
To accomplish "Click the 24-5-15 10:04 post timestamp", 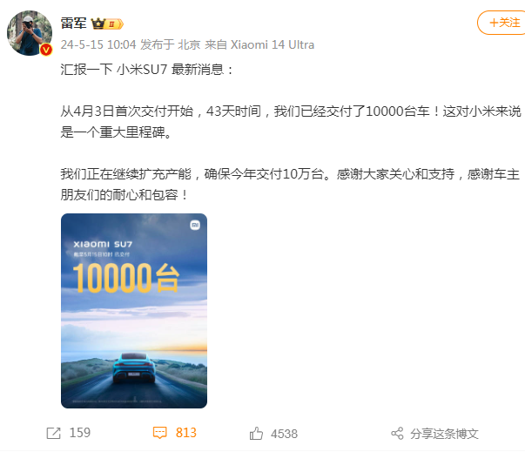I will tap(98, 44).
